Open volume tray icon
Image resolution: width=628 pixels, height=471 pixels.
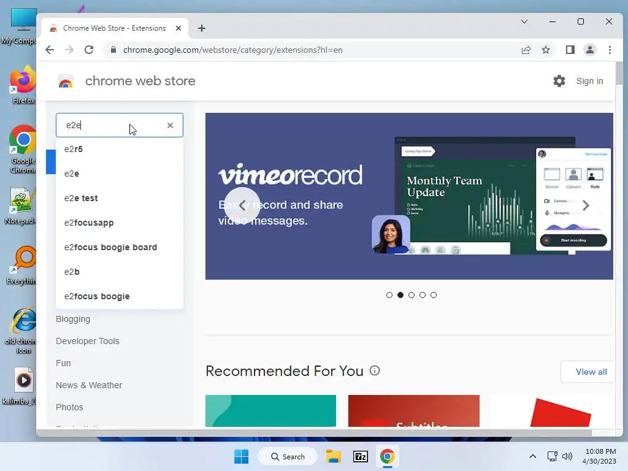567,456
